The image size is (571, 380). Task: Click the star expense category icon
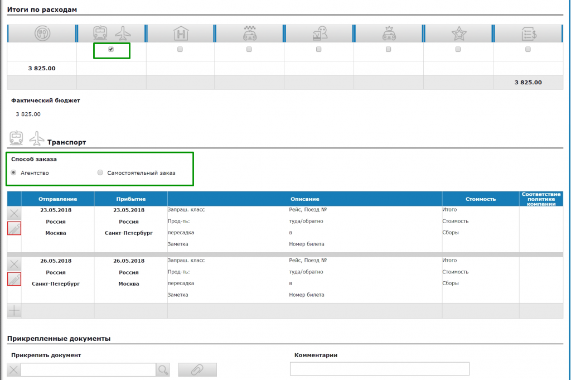pyautogui.click(x=458, y=34)
